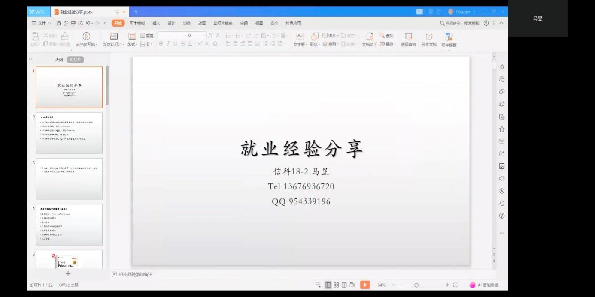Open the 切换 Transitions tab

(x=187, y=23)
